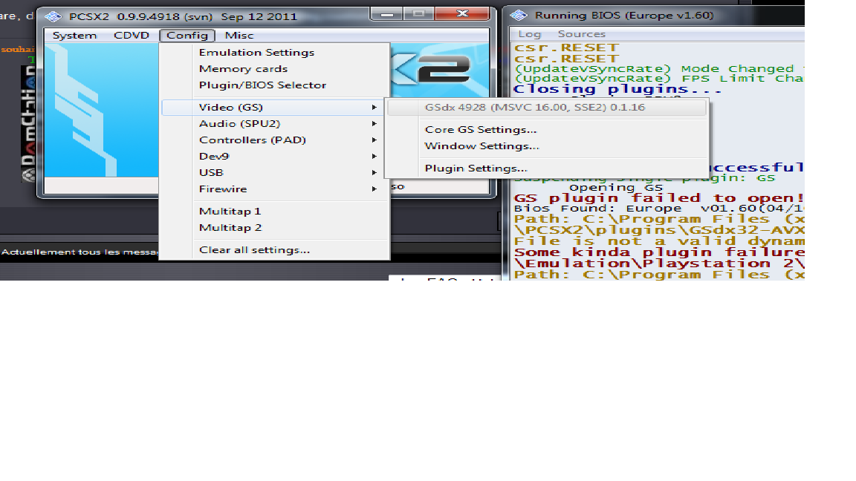Click the '\PCSX2\plugins\GSdx32-AVX' path line

point(659,230)
